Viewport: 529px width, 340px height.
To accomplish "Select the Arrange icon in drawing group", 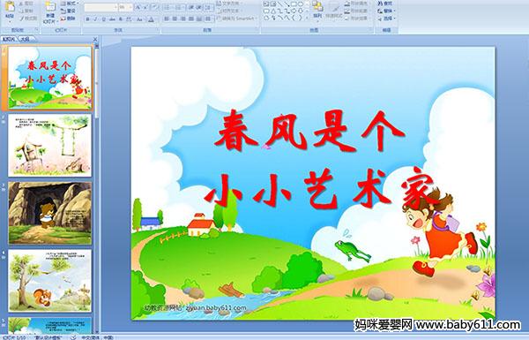I will pos(317,10).
